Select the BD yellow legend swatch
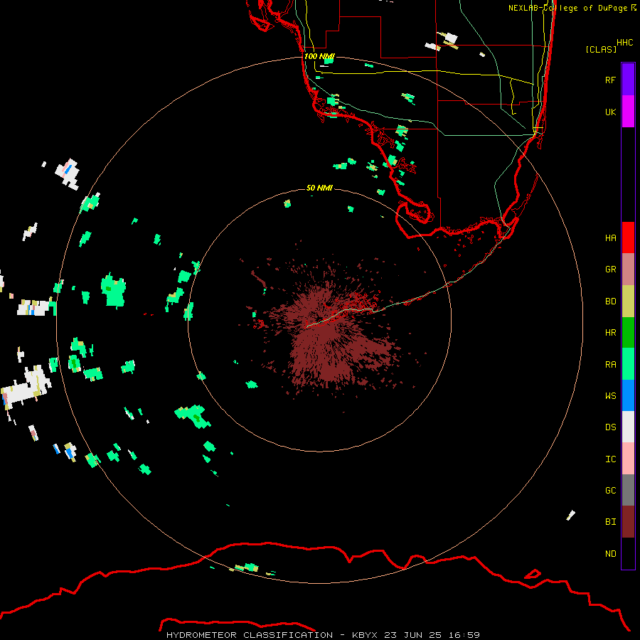The image size is (640, 640). (628, 301)
